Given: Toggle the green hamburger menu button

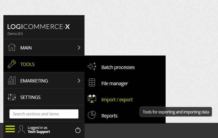Looking at the screenshot, I should point(10,129).
